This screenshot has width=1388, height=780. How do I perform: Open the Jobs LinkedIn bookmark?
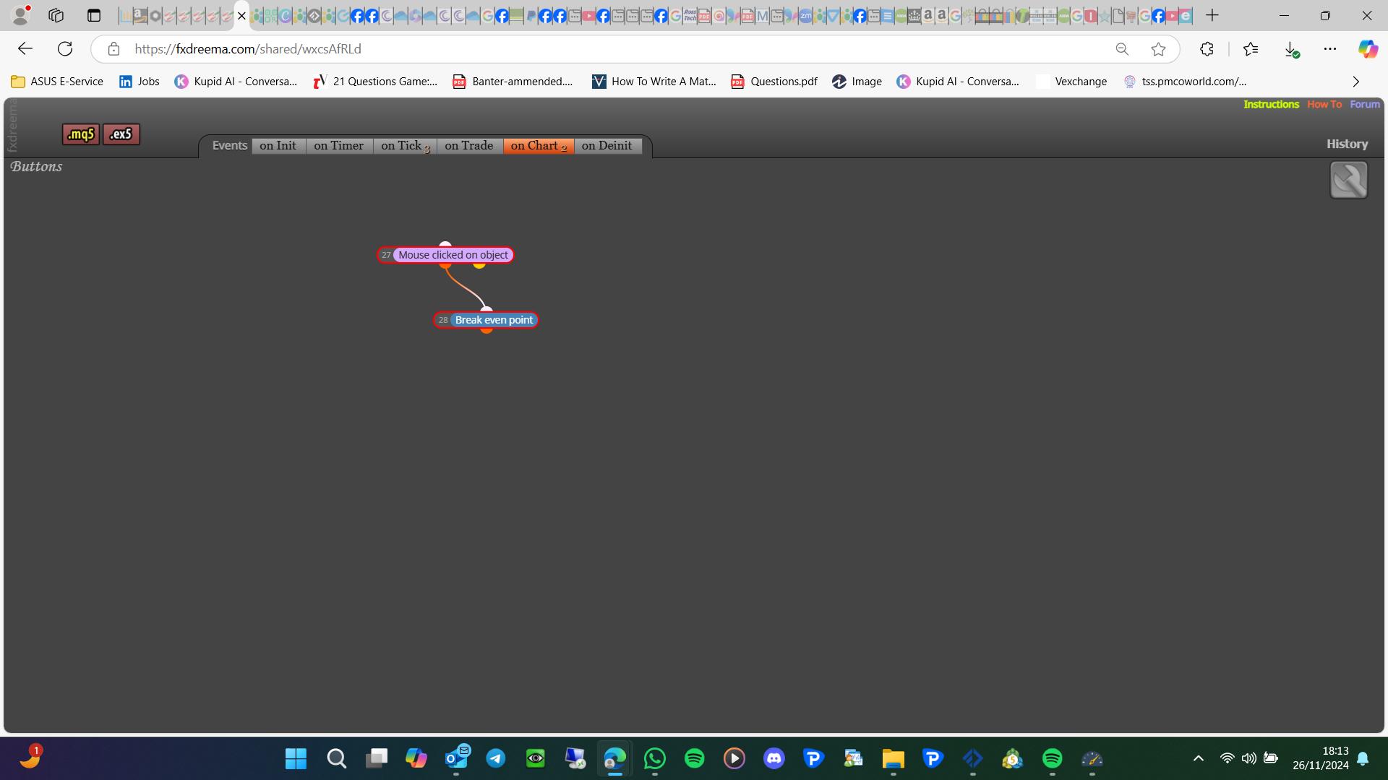point(140,82)
